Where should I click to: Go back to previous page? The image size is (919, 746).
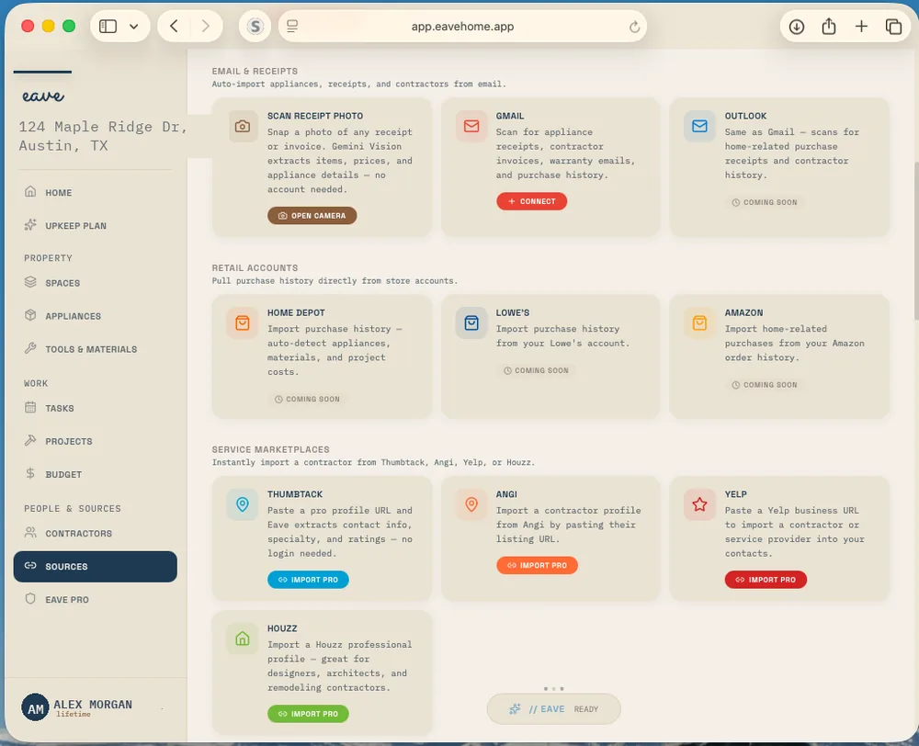click(174, 26)
